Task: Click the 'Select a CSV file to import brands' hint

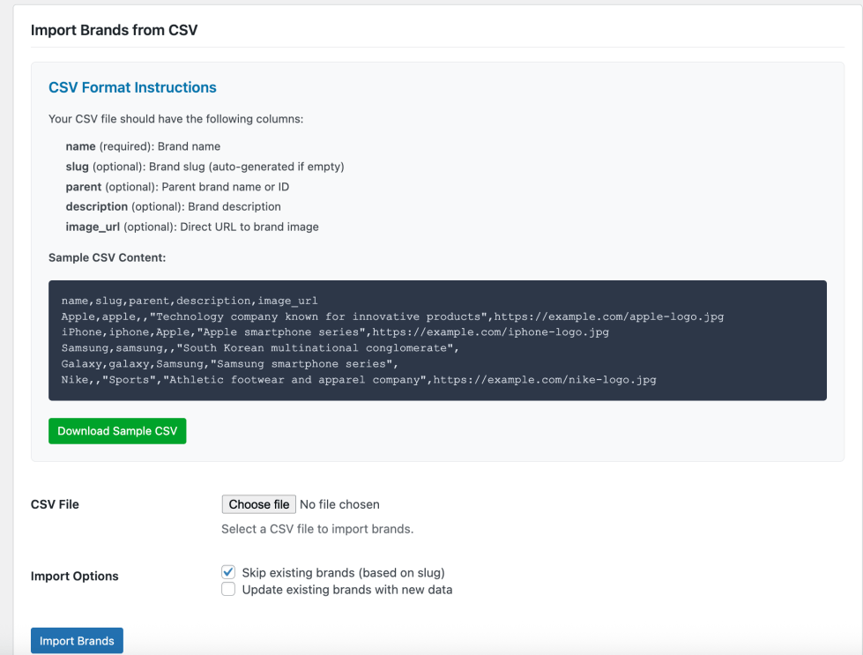Action: pyautogui.click(x=317, y=529)
